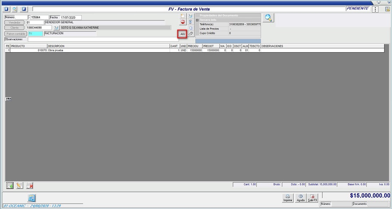Screen dimensions: 392x209
Task: Click into the Observaciones text field
Action: [x=102, y=40]
